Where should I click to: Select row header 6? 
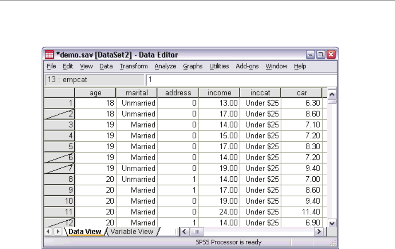point(60,157)
